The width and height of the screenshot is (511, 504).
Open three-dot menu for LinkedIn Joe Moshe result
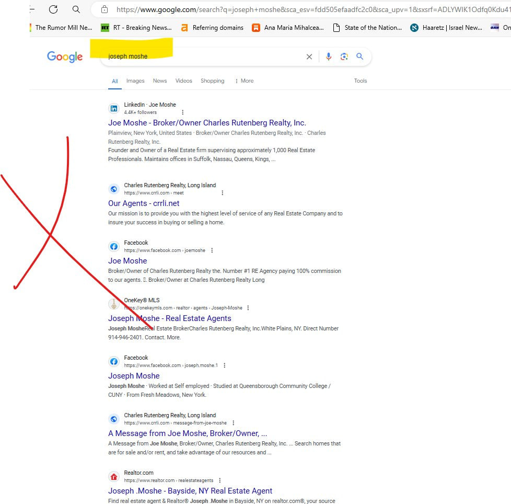[182, 112]
